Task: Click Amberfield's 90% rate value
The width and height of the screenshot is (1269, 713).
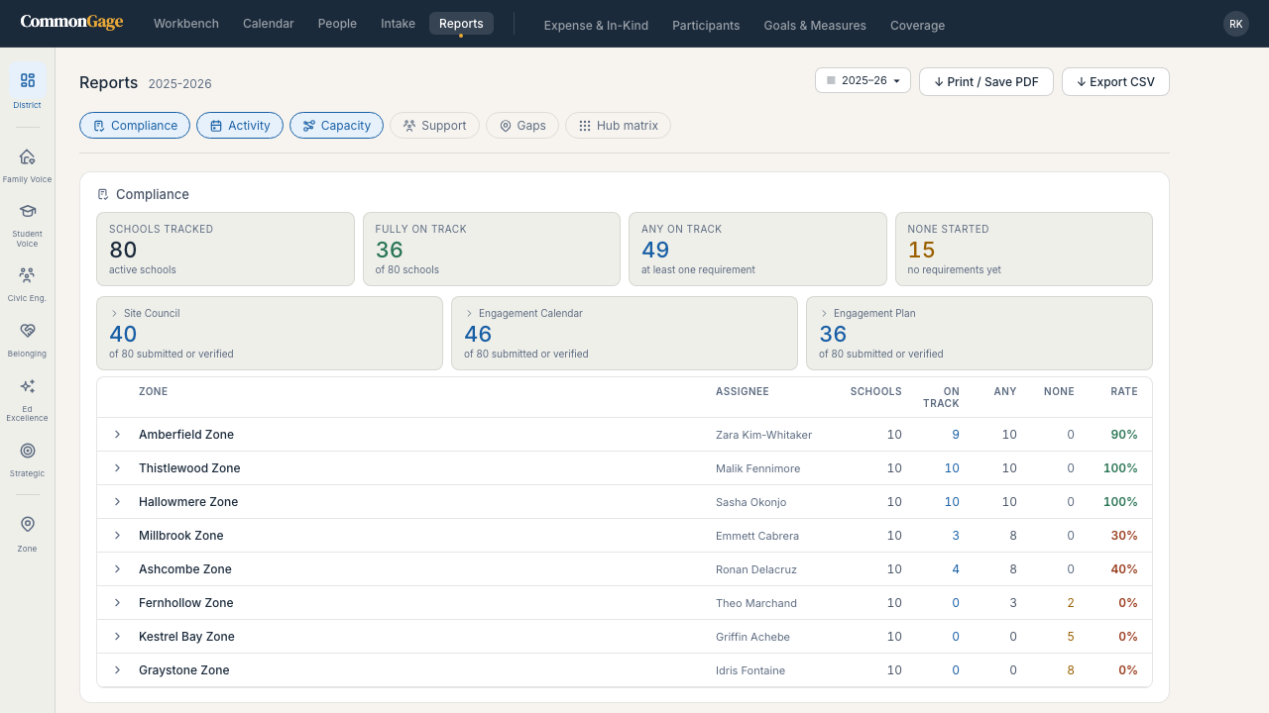Action: [x=1124, y=435]
